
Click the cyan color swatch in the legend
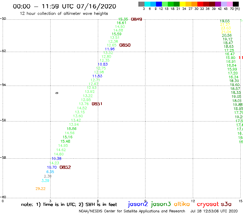147,4
